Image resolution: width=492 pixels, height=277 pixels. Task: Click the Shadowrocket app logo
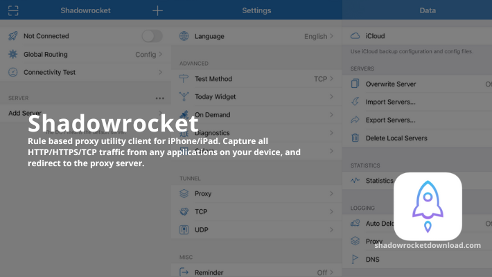coord(428,206)
